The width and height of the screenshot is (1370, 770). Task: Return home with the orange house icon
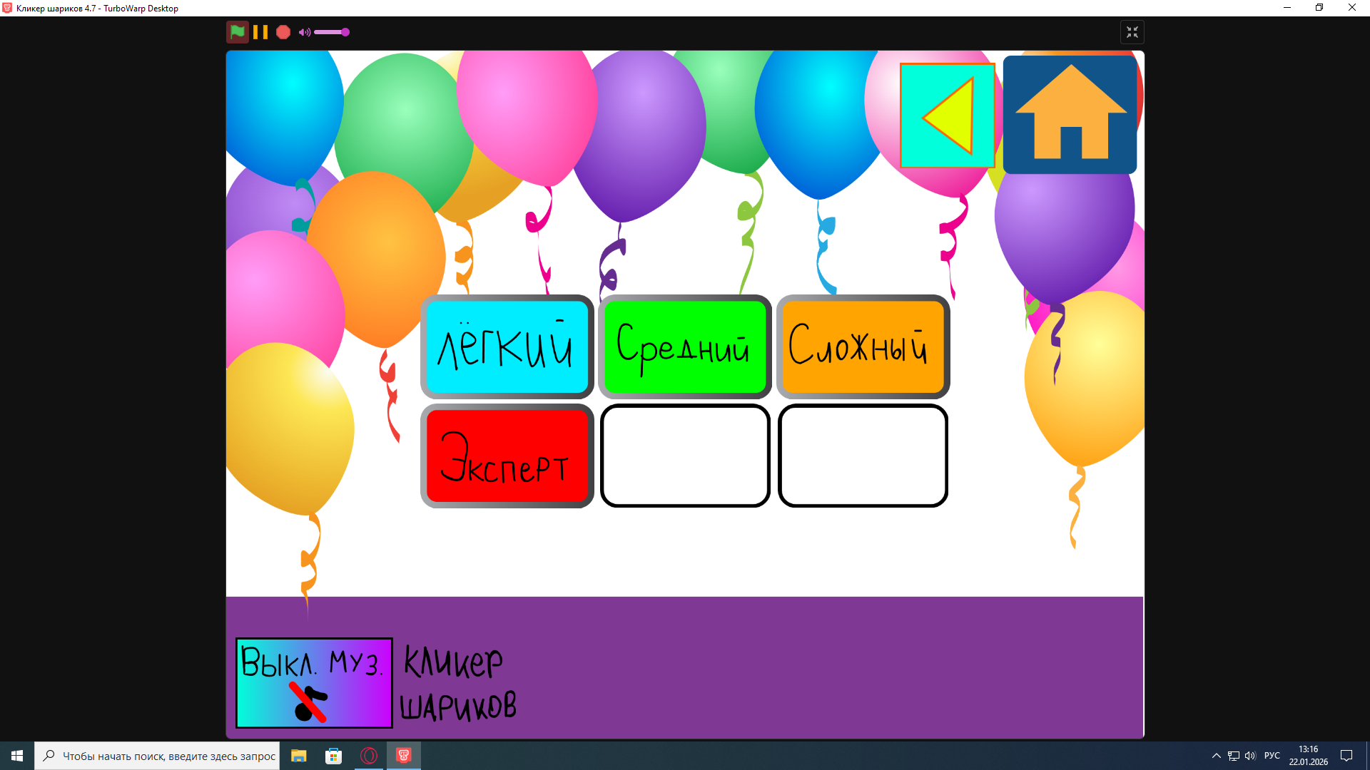point(1070,114)
